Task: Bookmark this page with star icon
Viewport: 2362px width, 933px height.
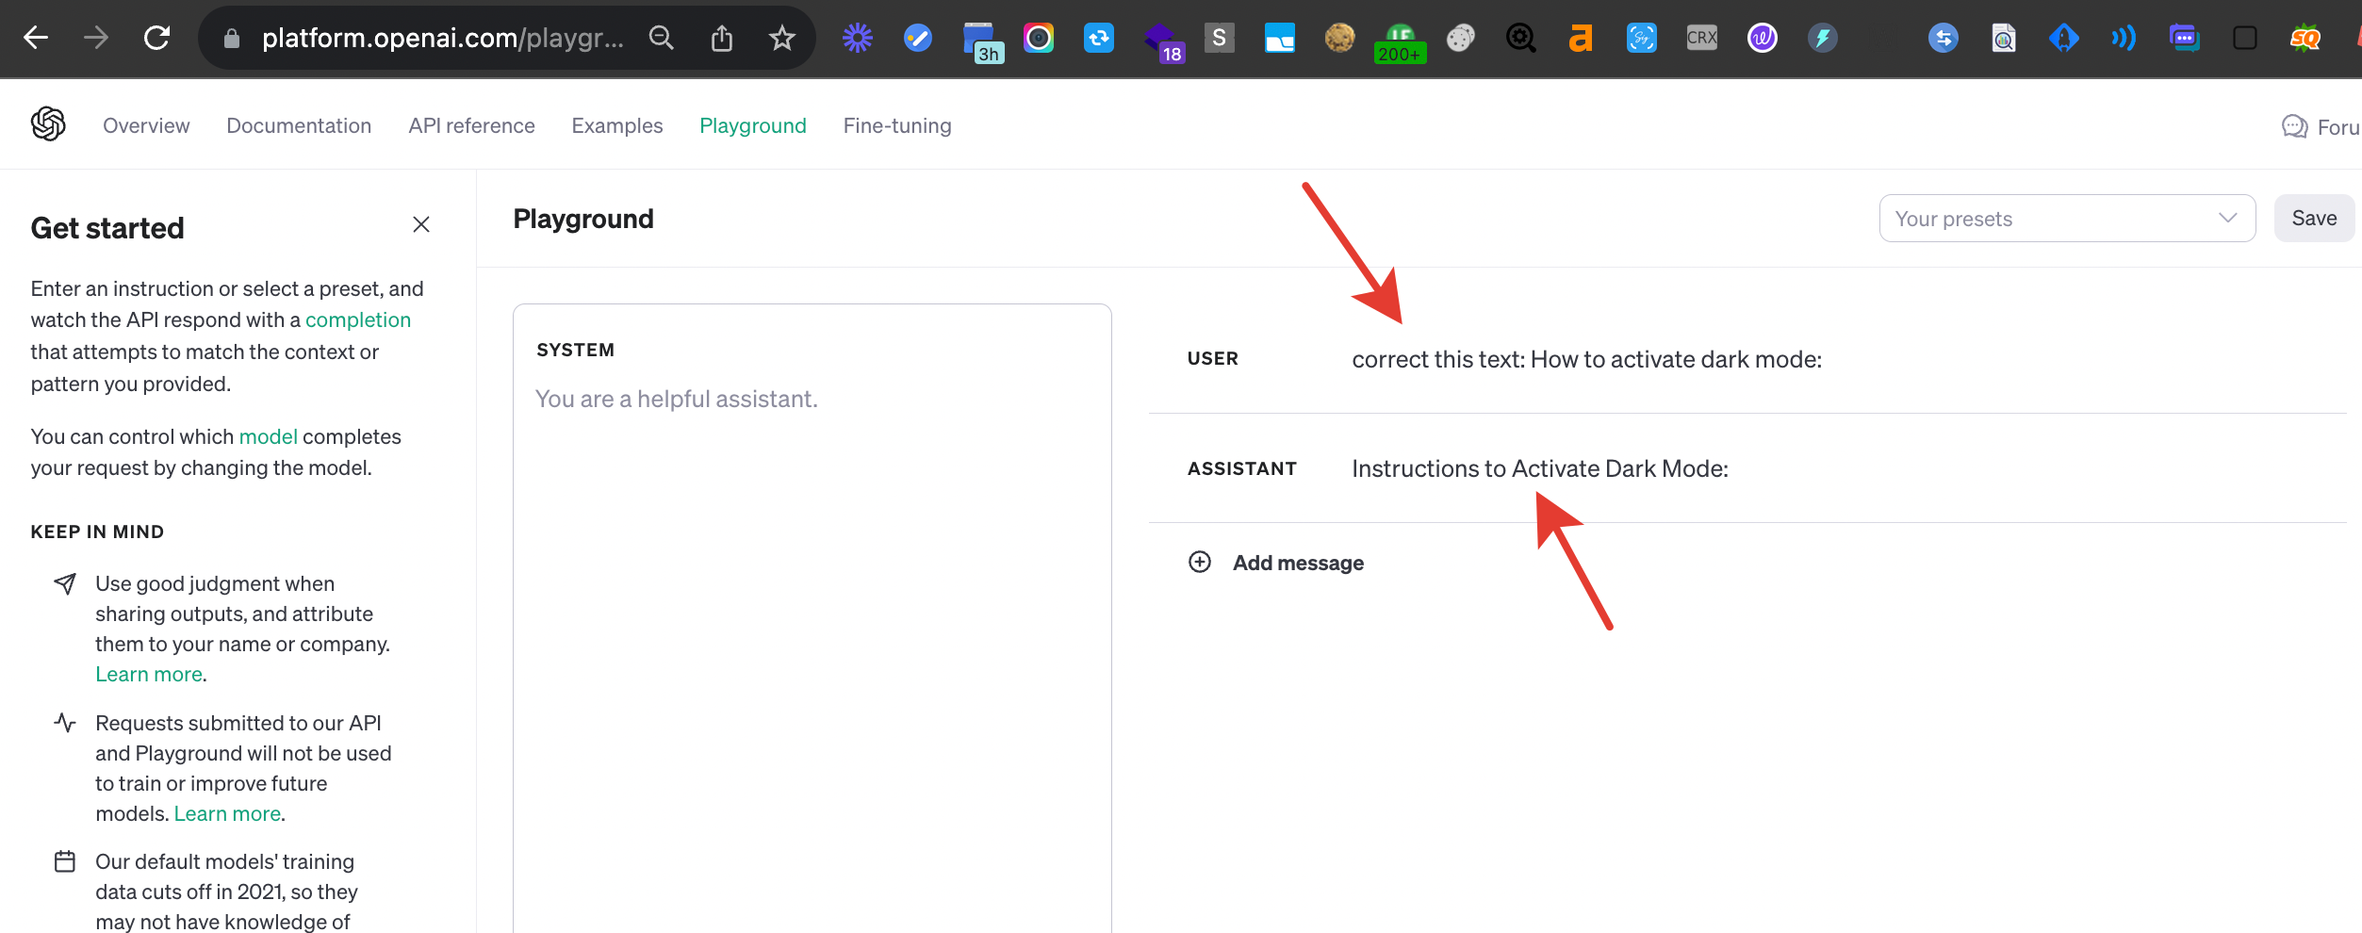Action: [781, 38]
